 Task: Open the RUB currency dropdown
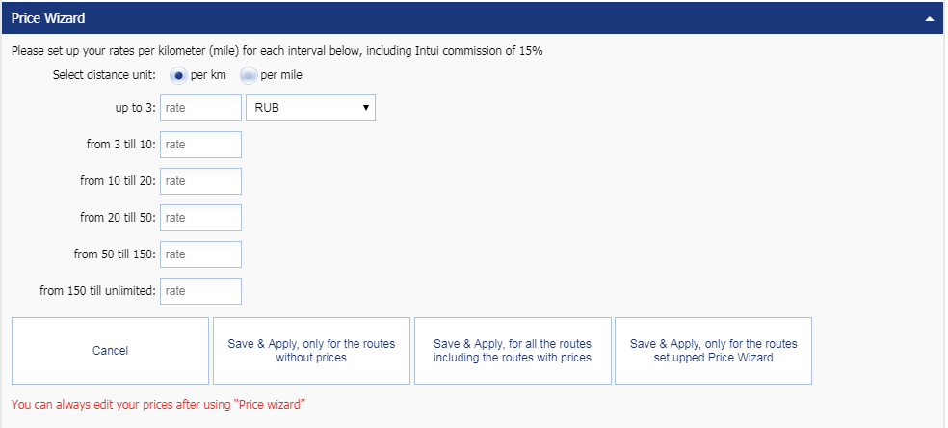(x=311, y=108)
